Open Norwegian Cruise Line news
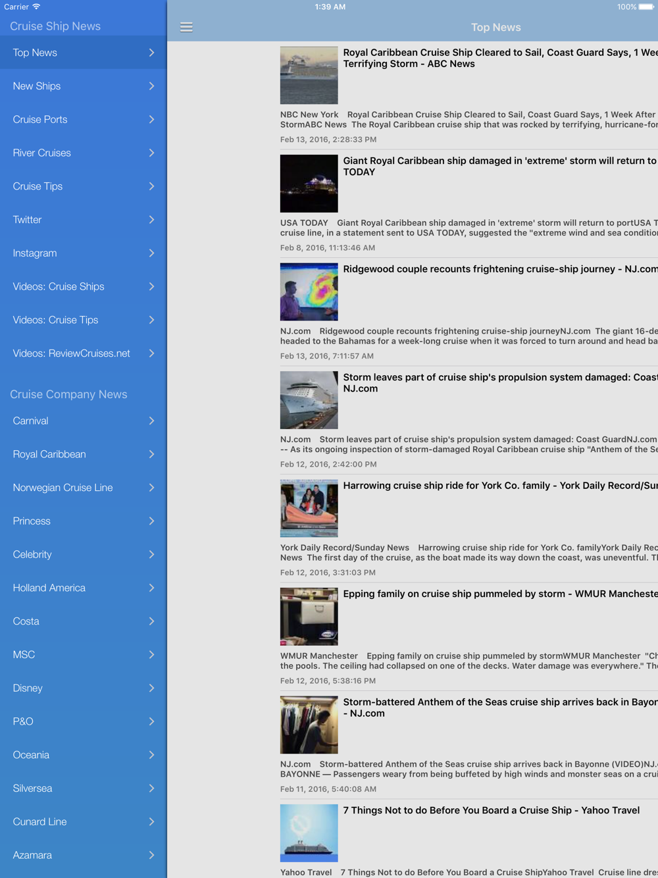 click(84, 488)
